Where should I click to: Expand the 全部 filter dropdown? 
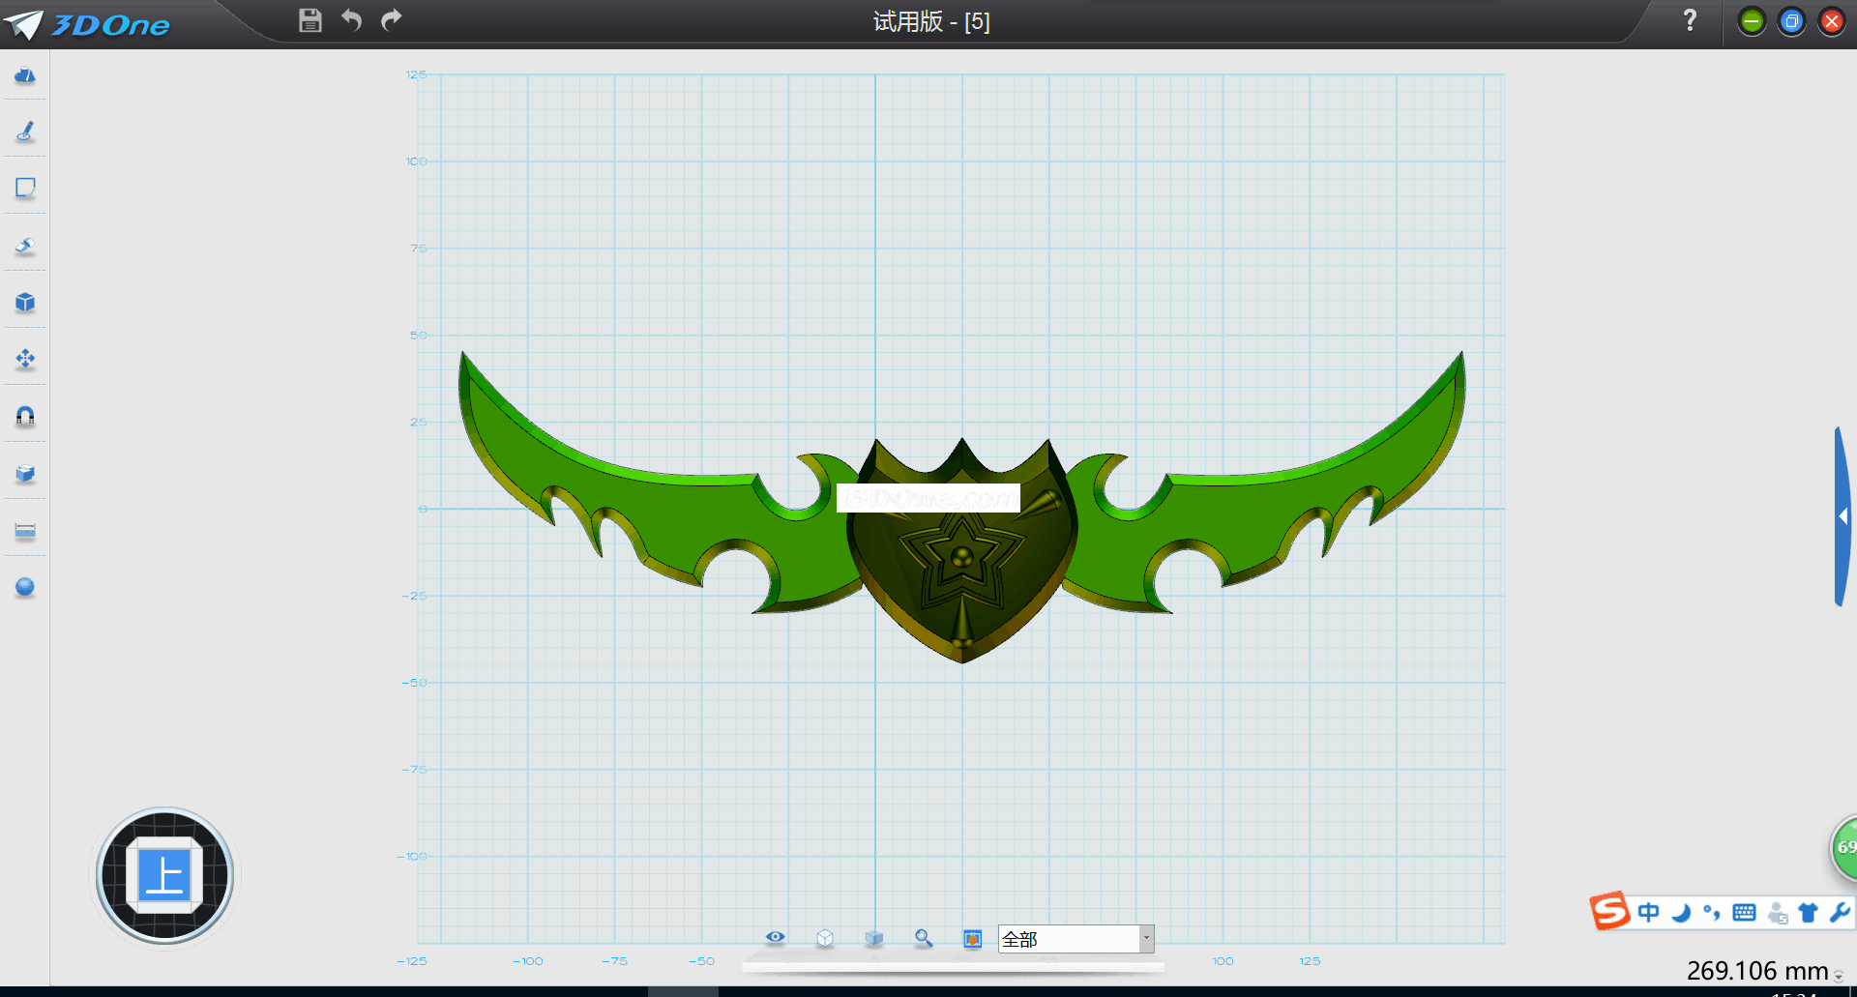pos(1146,939)
